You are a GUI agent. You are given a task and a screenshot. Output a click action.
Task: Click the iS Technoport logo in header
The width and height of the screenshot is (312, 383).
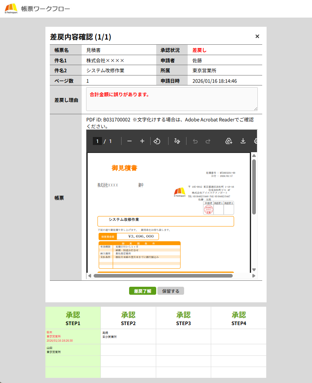(x=11, y=8)
